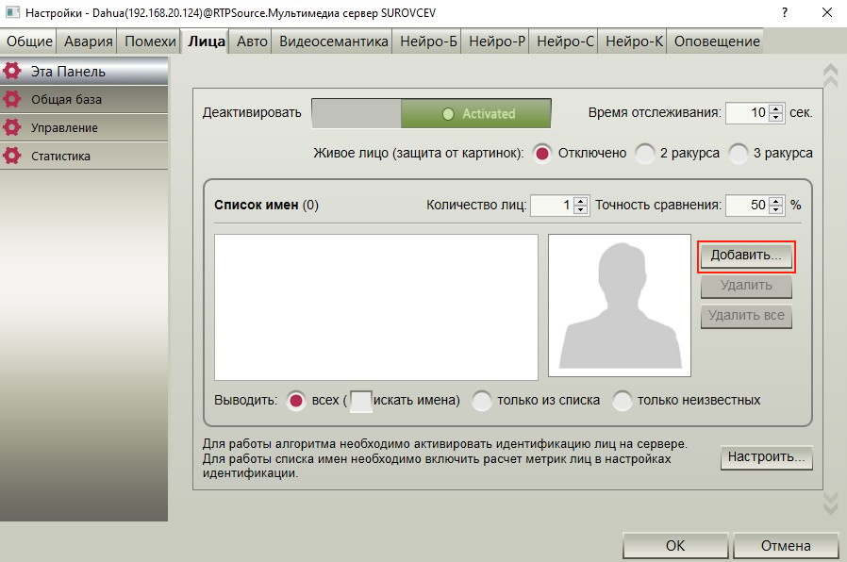847x562 pixels.
Task: Open the Видеосемантика tab
Action: [333, 41]
